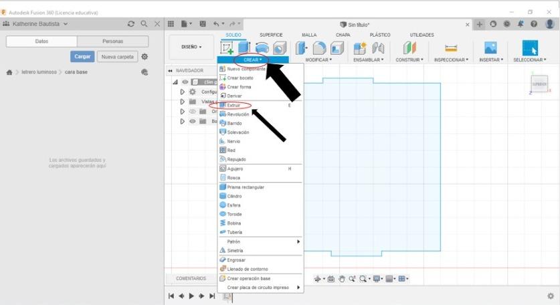
Task: Open the Construir dropdown menu
Action: click(409, 60)
